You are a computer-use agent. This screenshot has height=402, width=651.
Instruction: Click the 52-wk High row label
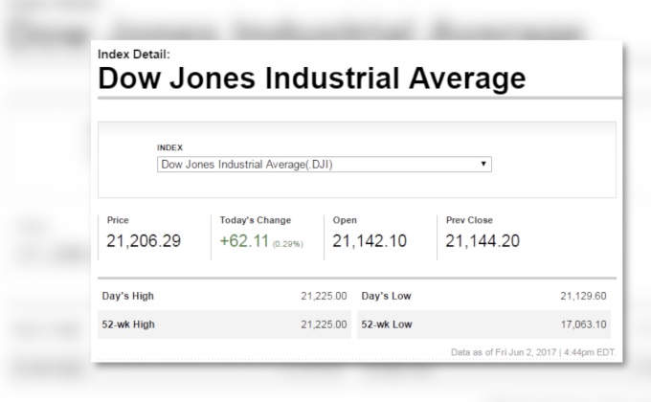pyautogui.click(x=128, y=324)
